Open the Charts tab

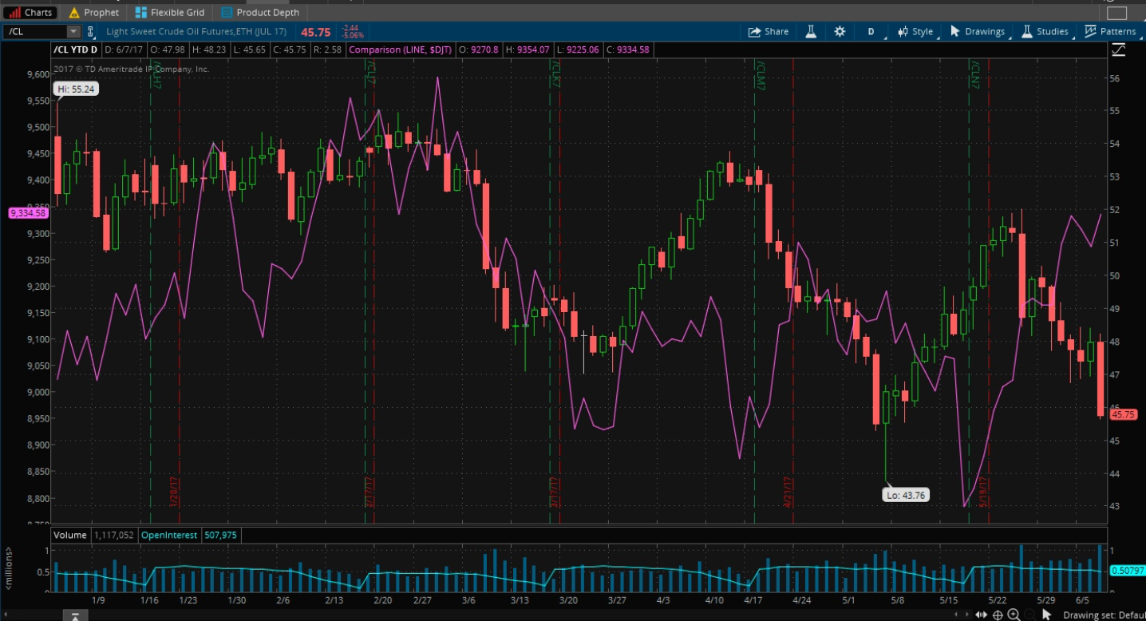[x=30, y=12]
